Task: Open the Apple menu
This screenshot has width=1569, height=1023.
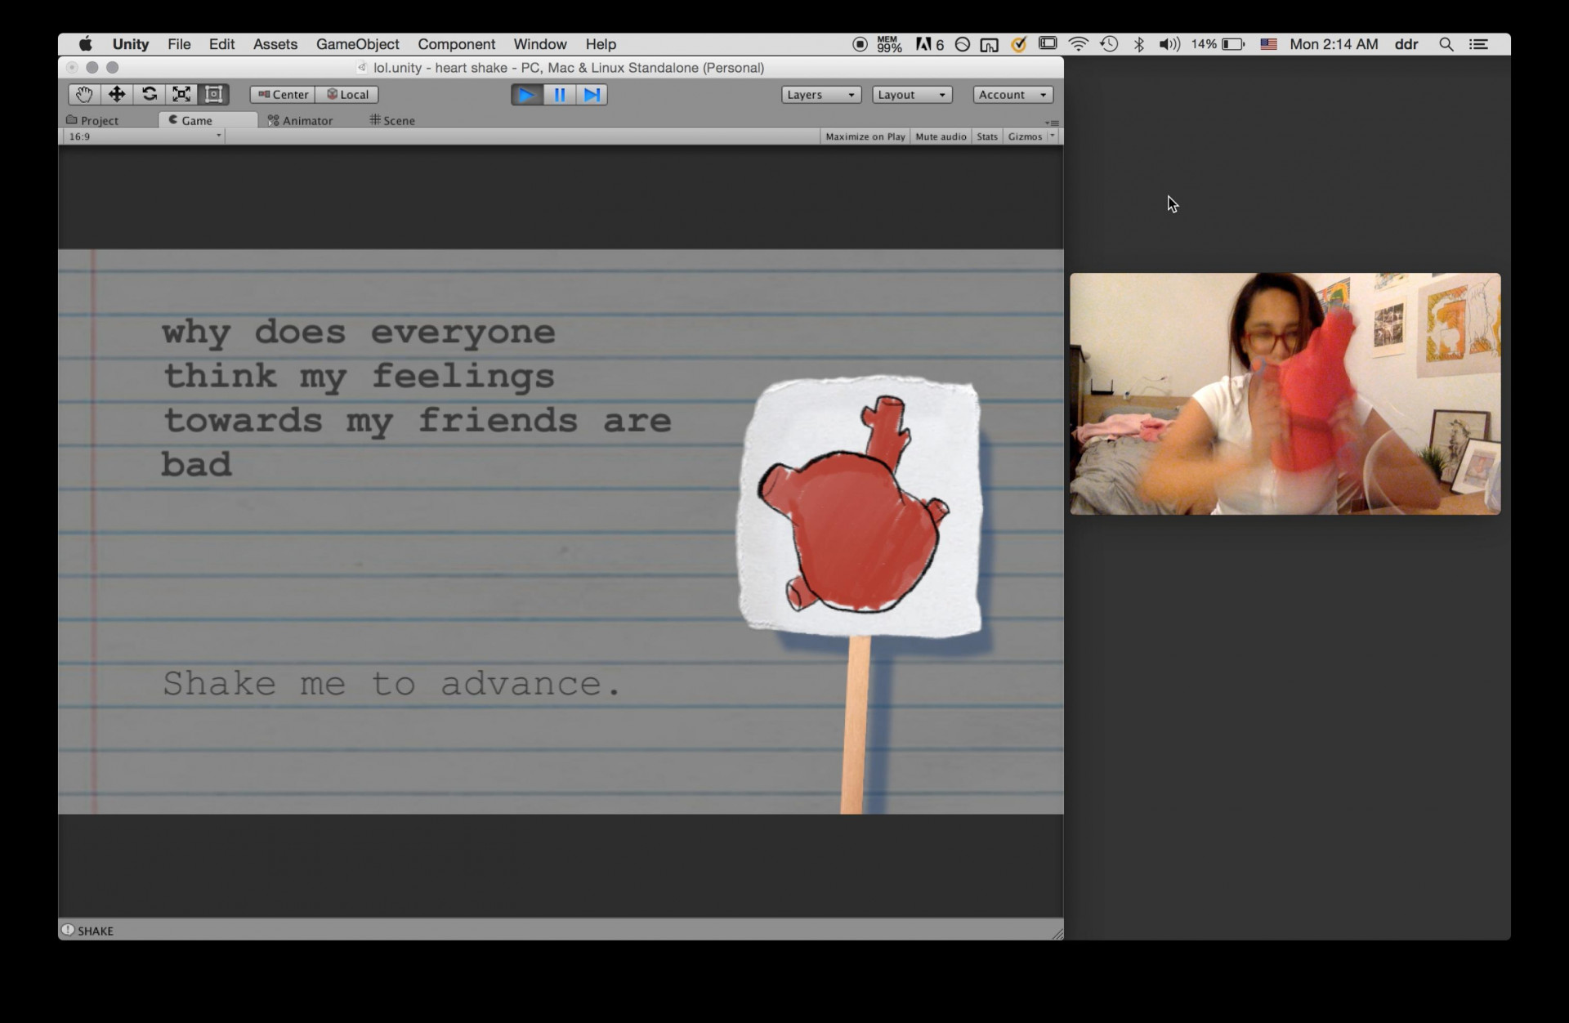Action: point(85,44)
